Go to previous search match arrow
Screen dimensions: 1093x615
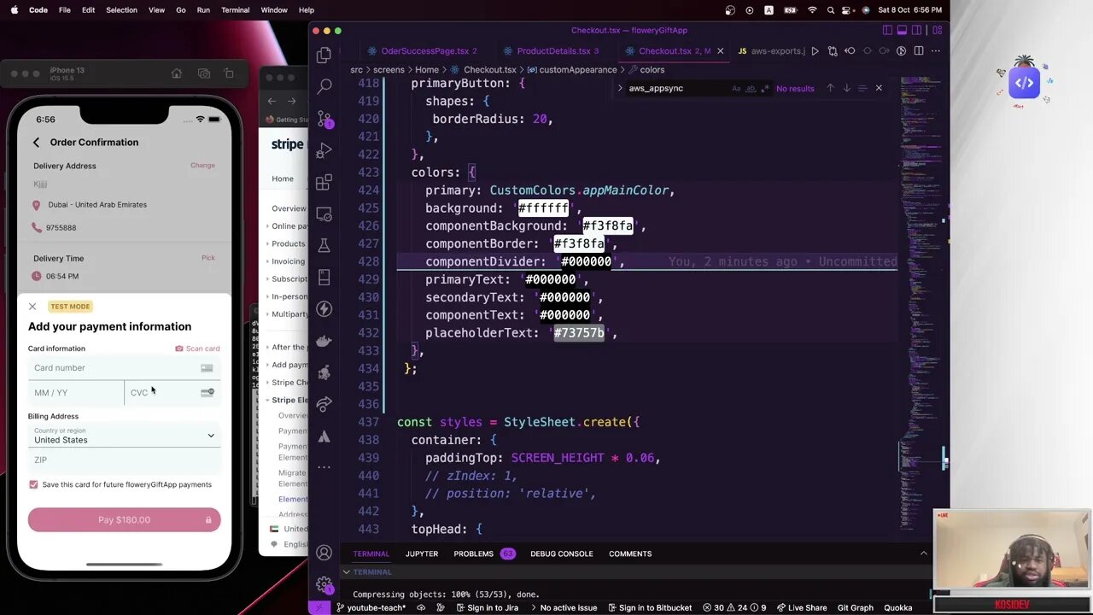pyautogui.click(x=830, y=88)
